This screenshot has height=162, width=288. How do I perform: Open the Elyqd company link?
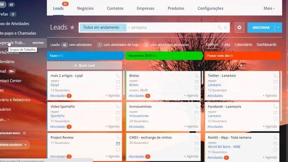(x=55, y=85)
